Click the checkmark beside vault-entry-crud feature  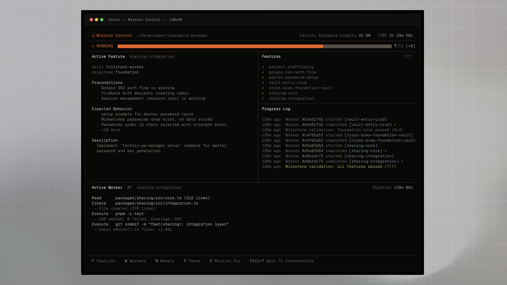point(263,83)
